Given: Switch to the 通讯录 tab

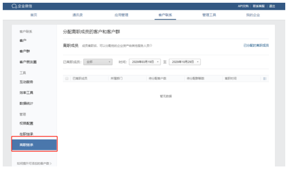Looking at the screenshot, I should click(x=78, y=15).
